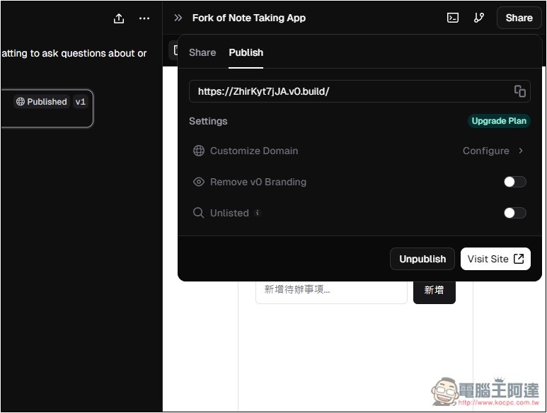Click the globe icon beside Customize Domain

pos(199,151)
